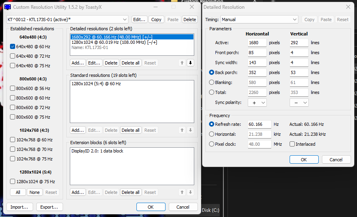The width and height of the screenshot is (357, 217).
Task: Open horizontal sync polarity dropdown
Action: 257,102
